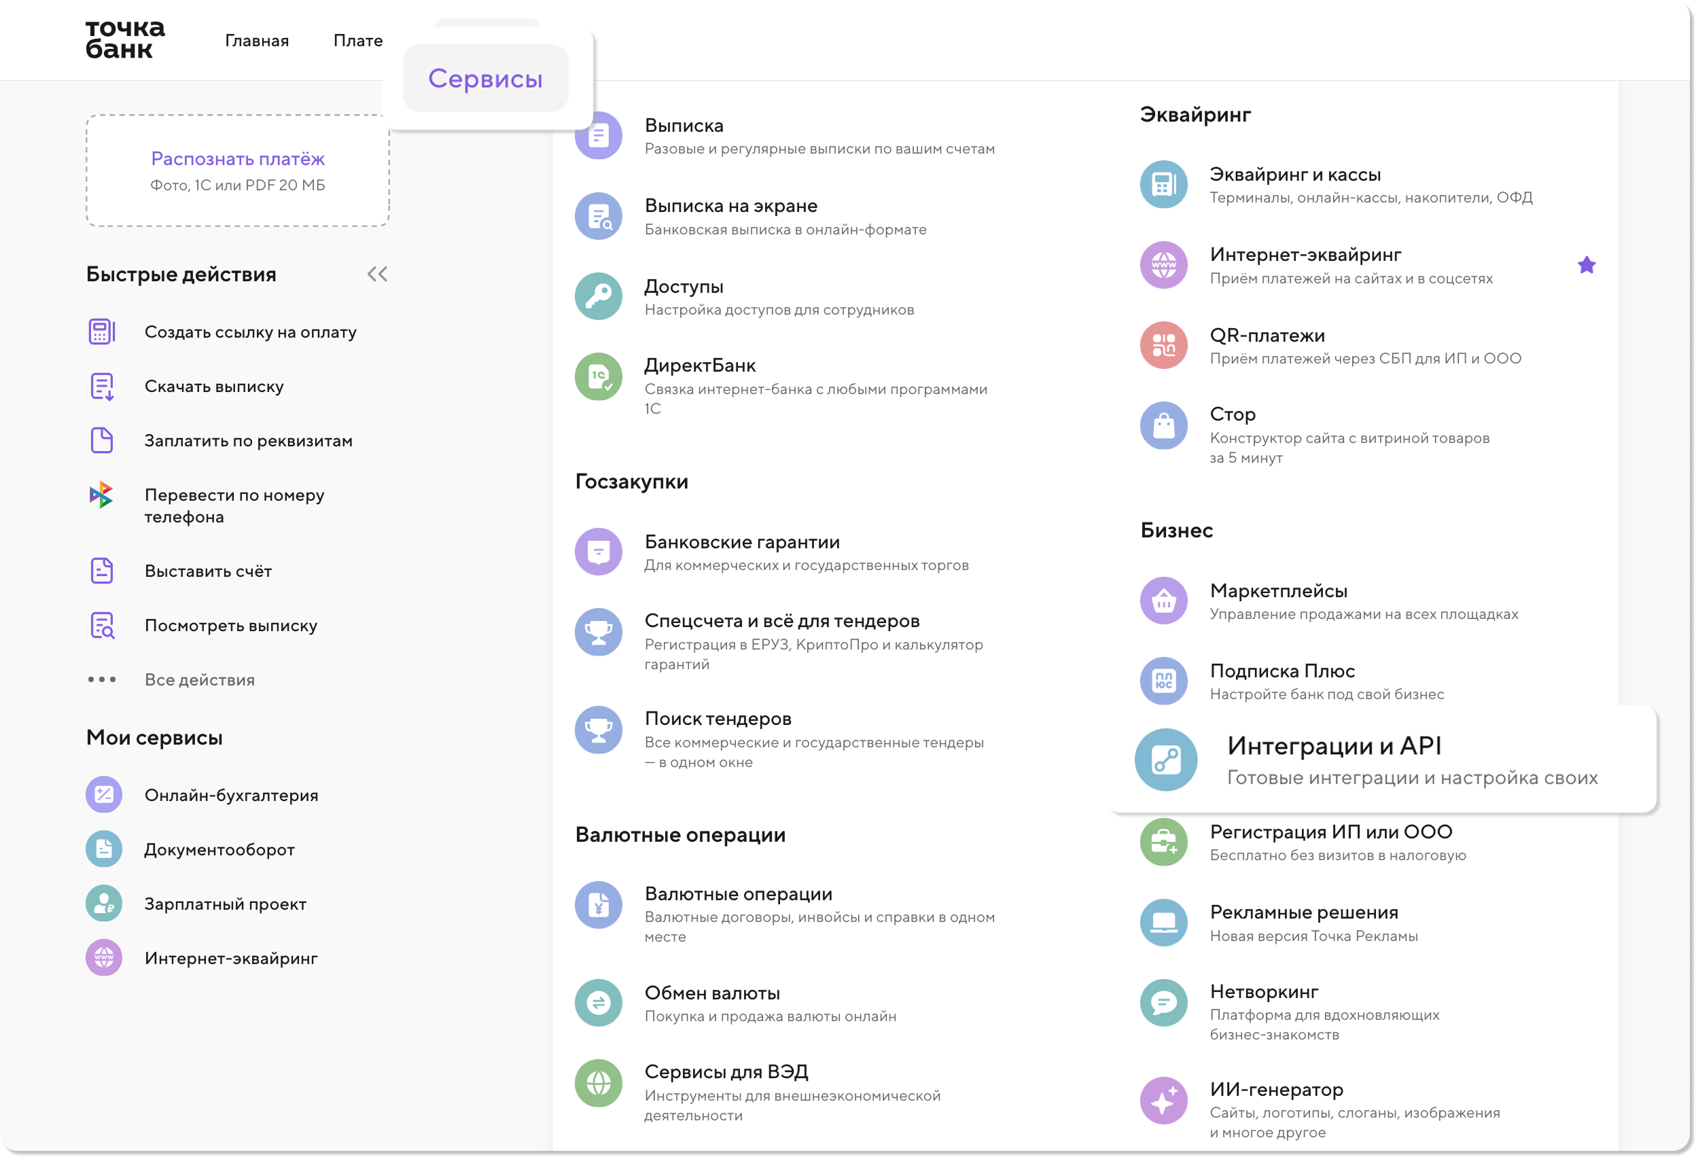The height and width of the screenshot is (1157, 1696).
Task: Collapse the Быстрые действия panel
Action: point(377,274)
